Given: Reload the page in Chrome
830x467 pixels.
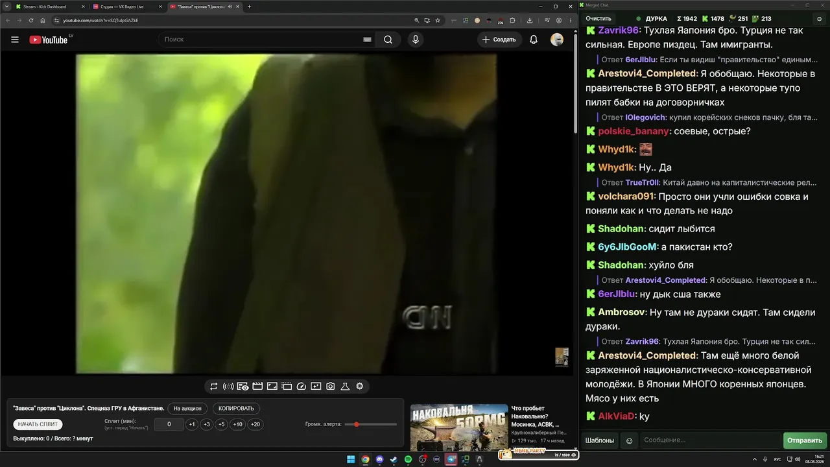Looking at the screenshot, I should point(31,20).
